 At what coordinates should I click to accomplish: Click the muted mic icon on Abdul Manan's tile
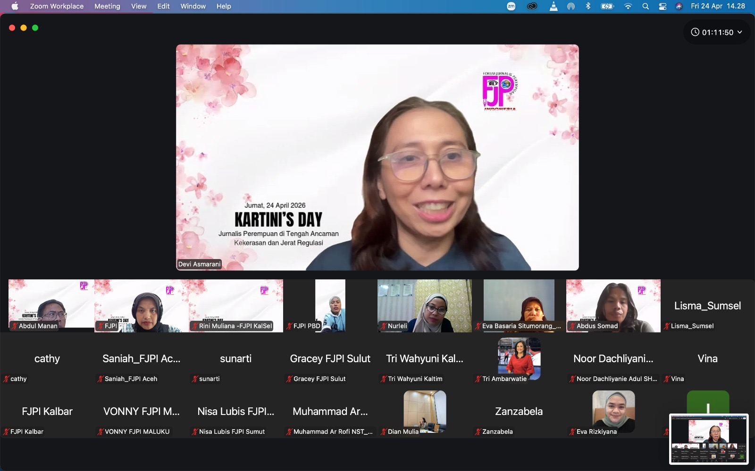(x=12, y=326)
